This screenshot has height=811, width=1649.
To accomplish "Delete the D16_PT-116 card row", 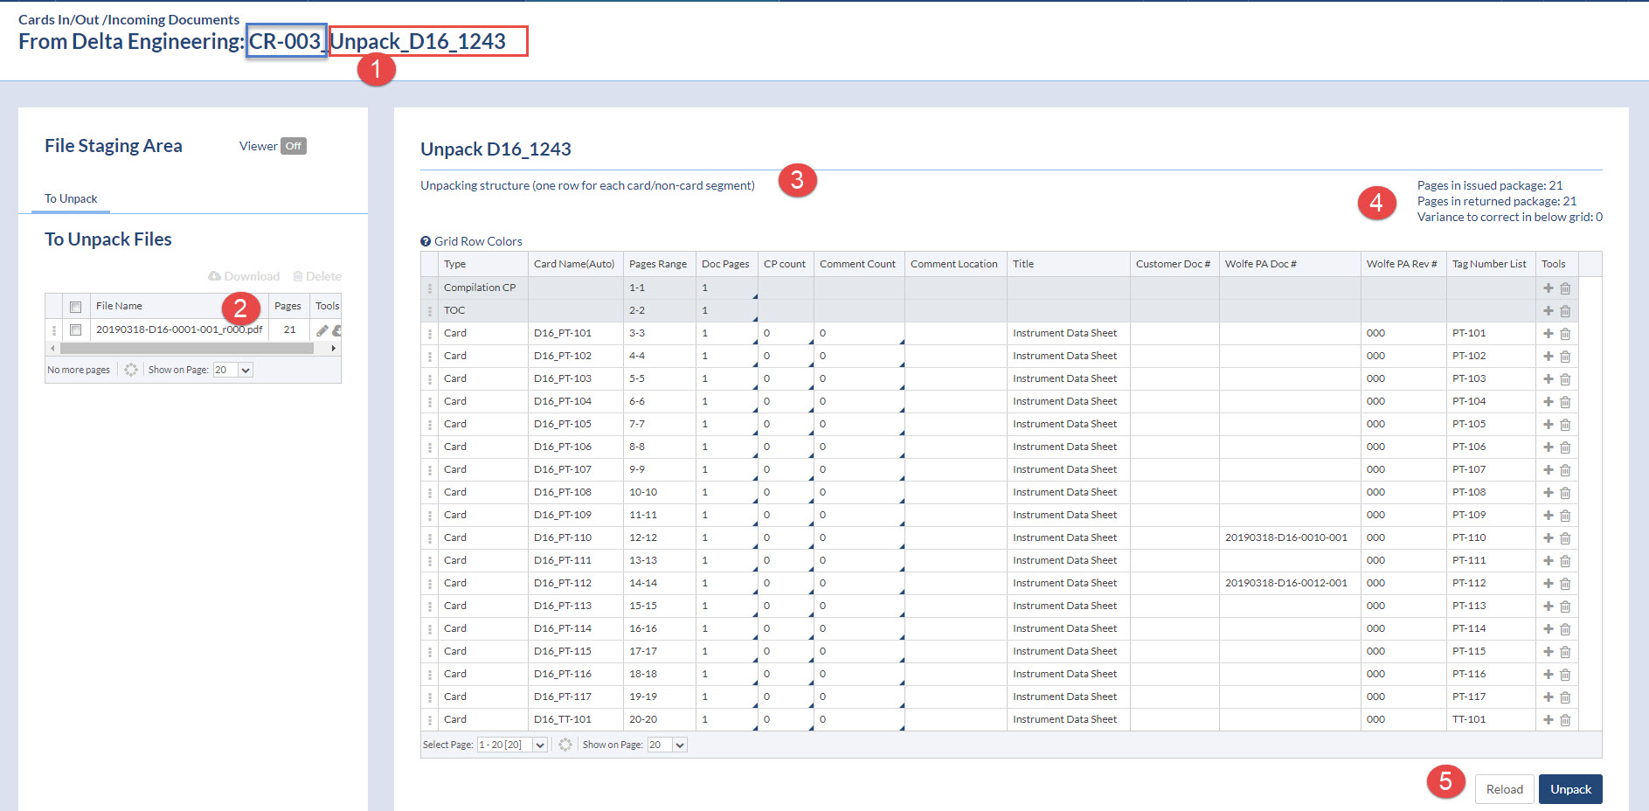I will click(1565, 675).
